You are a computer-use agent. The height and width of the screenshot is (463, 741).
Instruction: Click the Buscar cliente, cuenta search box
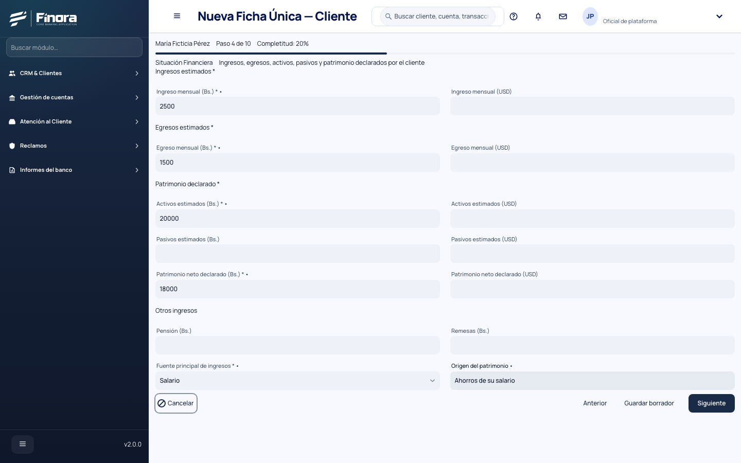[x=438, y=16]
